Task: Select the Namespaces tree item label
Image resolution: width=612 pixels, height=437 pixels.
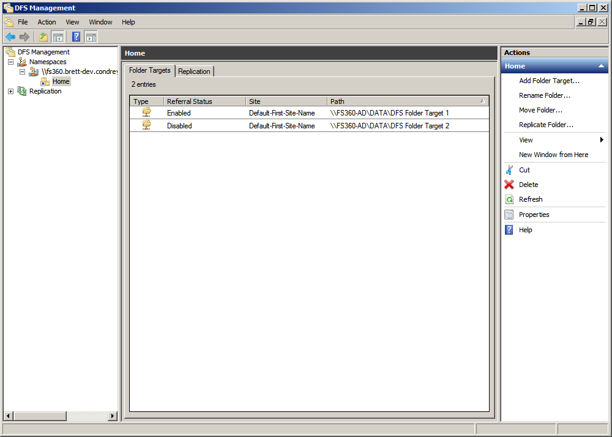Action: click(x=48, y=62)
